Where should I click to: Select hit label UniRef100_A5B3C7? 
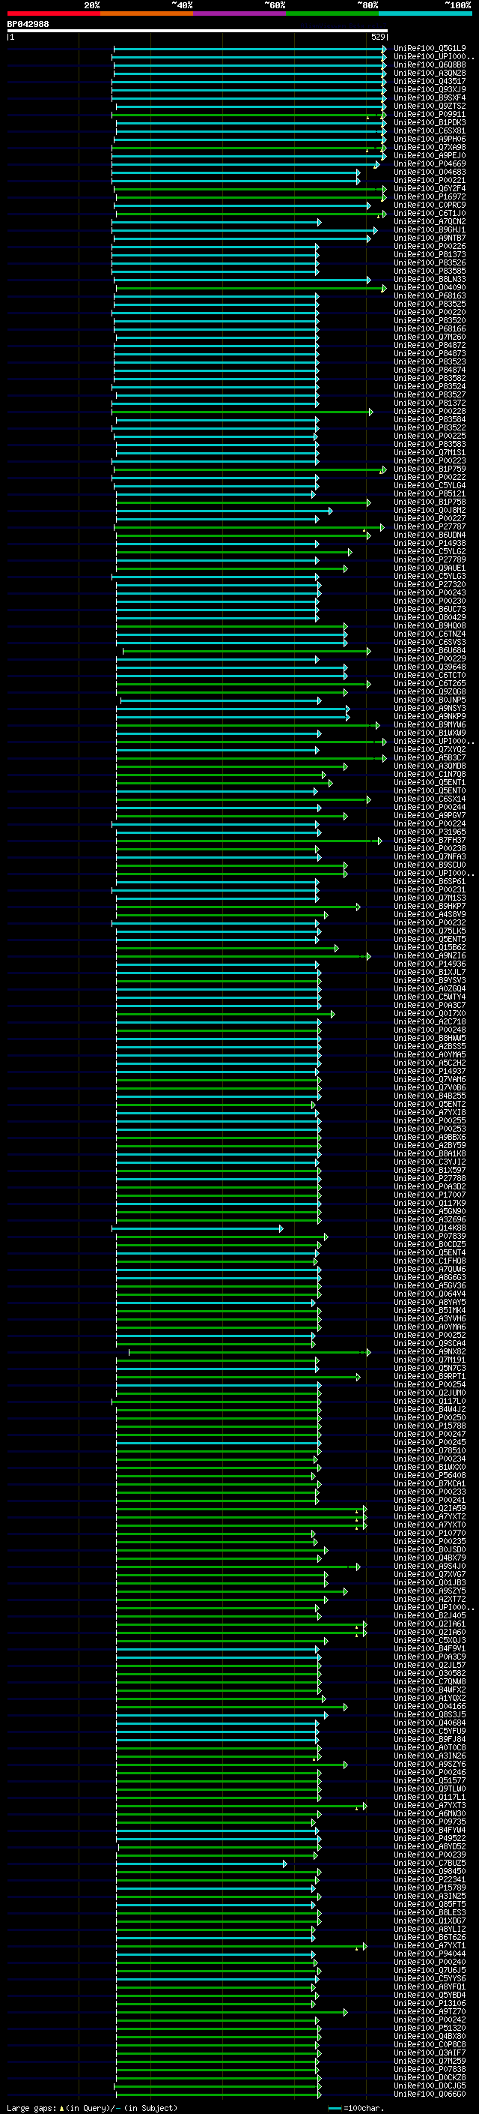[x=430, y=757]
